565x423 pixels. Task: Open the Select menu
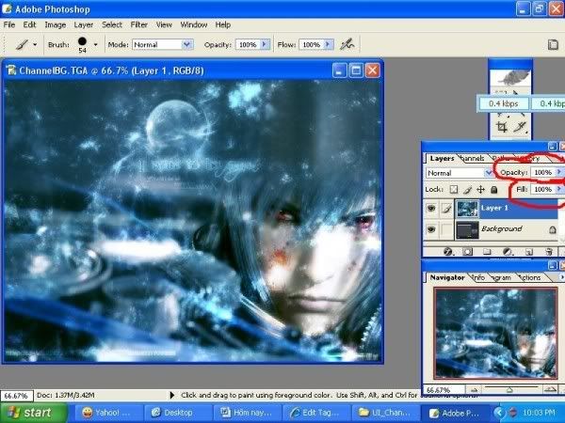pos(112,24)
